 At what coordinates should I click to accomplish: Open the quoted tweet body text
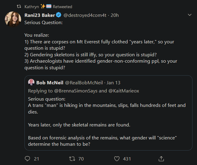pyautogui.click(x=107, y=121)
